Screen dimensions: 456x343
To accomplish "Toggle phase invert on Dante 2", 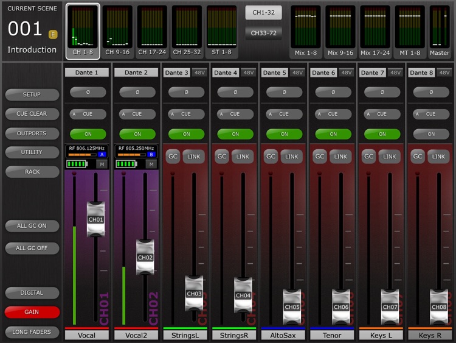I will click(x=137, y=92).
